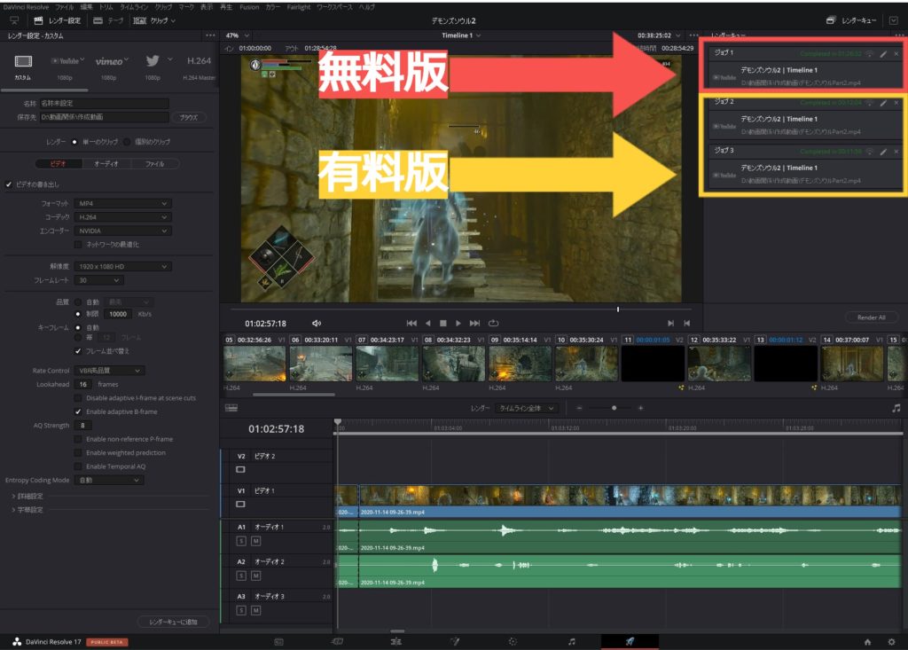Open project settings gear icon
Viewport: 908px width, 650px height.
(891, 642)
